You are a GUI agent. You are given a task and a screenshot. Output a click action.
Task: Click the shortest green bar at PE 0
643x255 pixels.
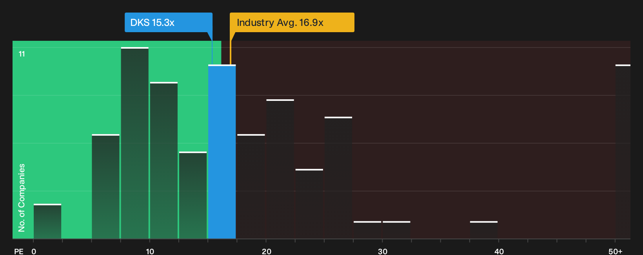47,222
